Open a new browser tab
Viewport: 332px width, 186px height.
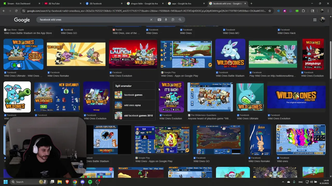[x=251, y=4]
